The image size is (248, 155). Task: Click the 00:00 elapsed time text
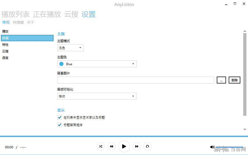[9, 147]
